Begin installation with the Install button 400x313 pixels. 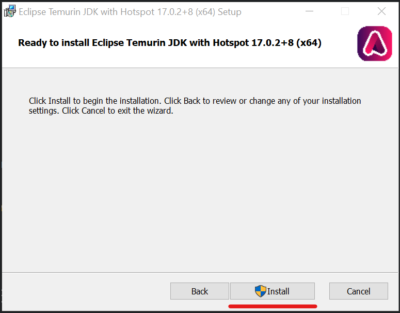[272, 291]
